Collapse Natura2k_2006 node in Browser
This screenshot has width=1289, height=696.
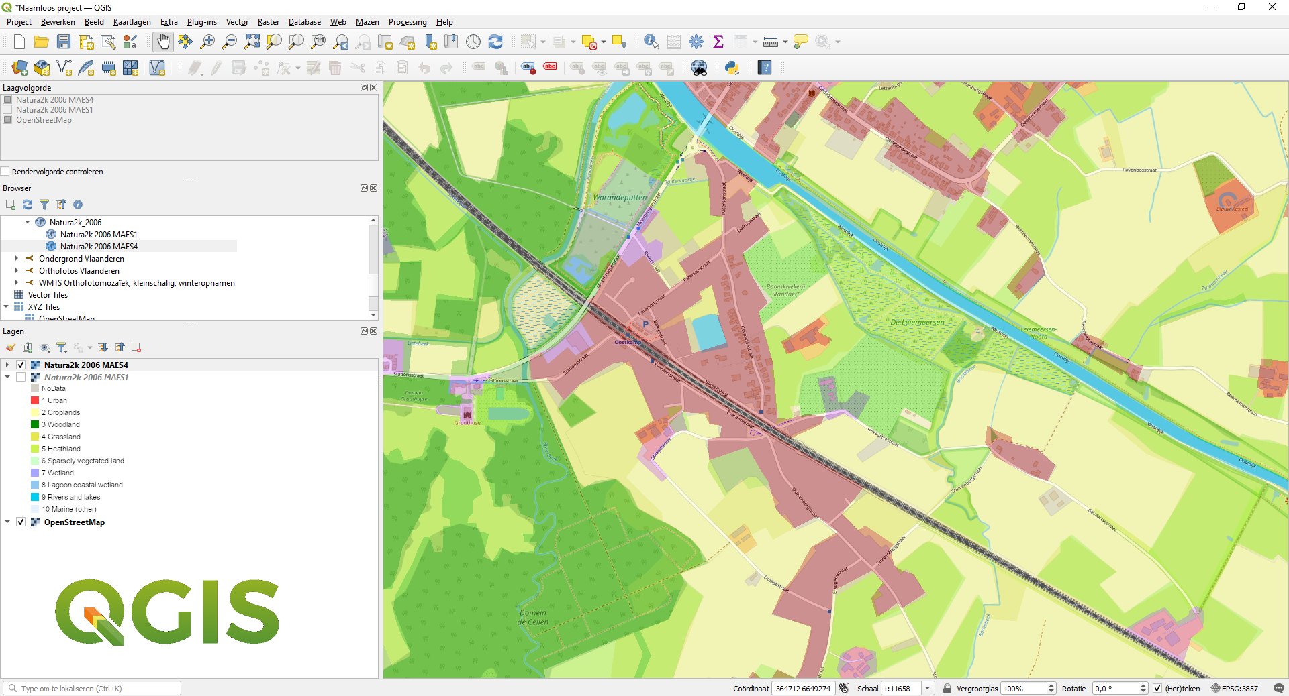(x=28, y=223)
